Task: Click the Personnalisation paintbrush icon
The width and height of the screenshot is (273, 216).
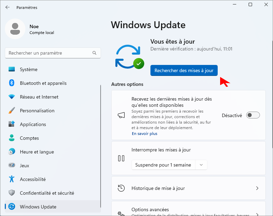Action: [12, 111]
